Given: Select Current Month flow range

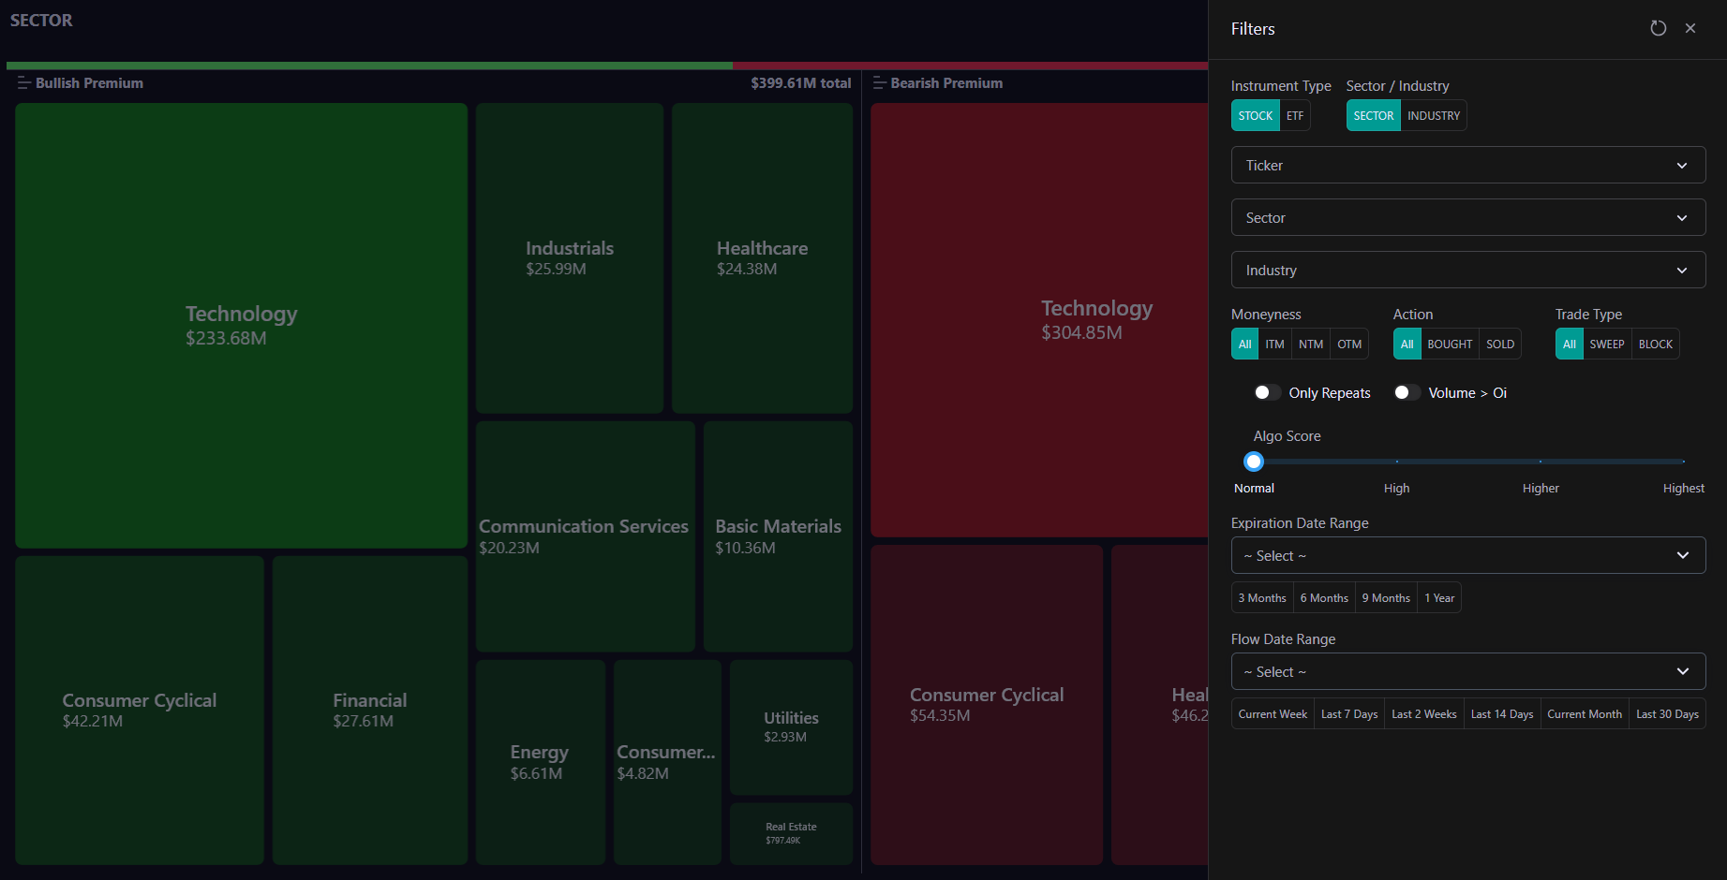Looking at the screenshot, I should click(1585, 714).
